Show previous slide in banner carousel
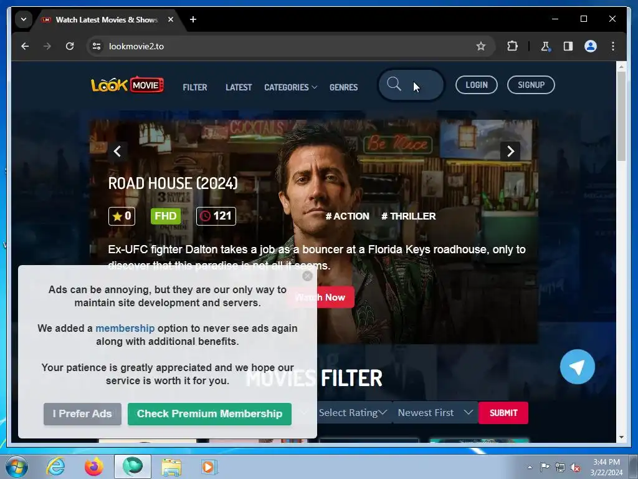The image size is (638, 479). pyautogui.click(x=118, y=151)
